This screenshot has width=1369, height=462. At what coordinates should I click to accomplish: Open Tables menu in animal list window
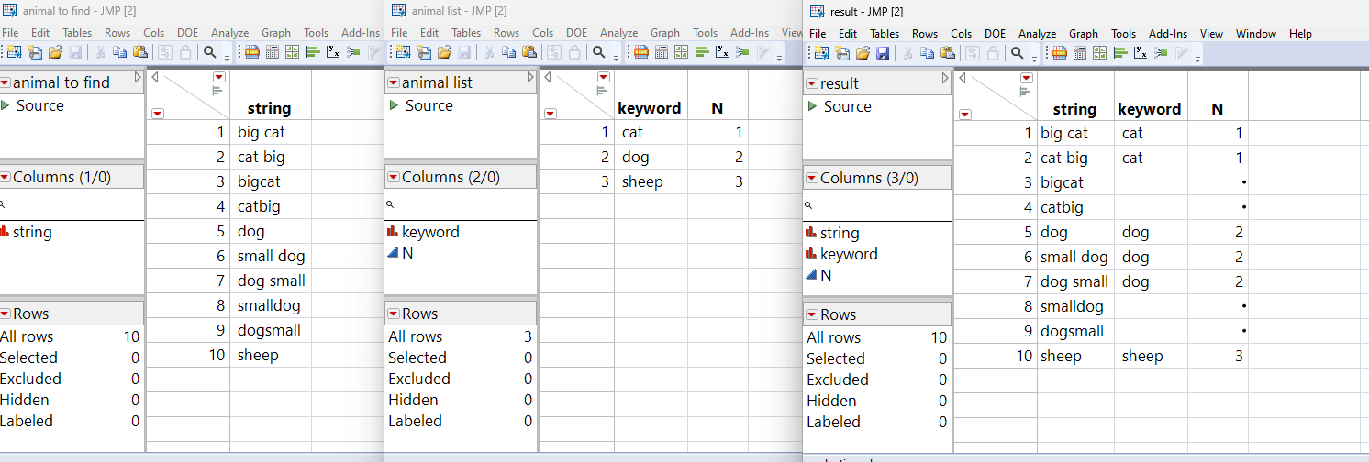pos(466,33)
